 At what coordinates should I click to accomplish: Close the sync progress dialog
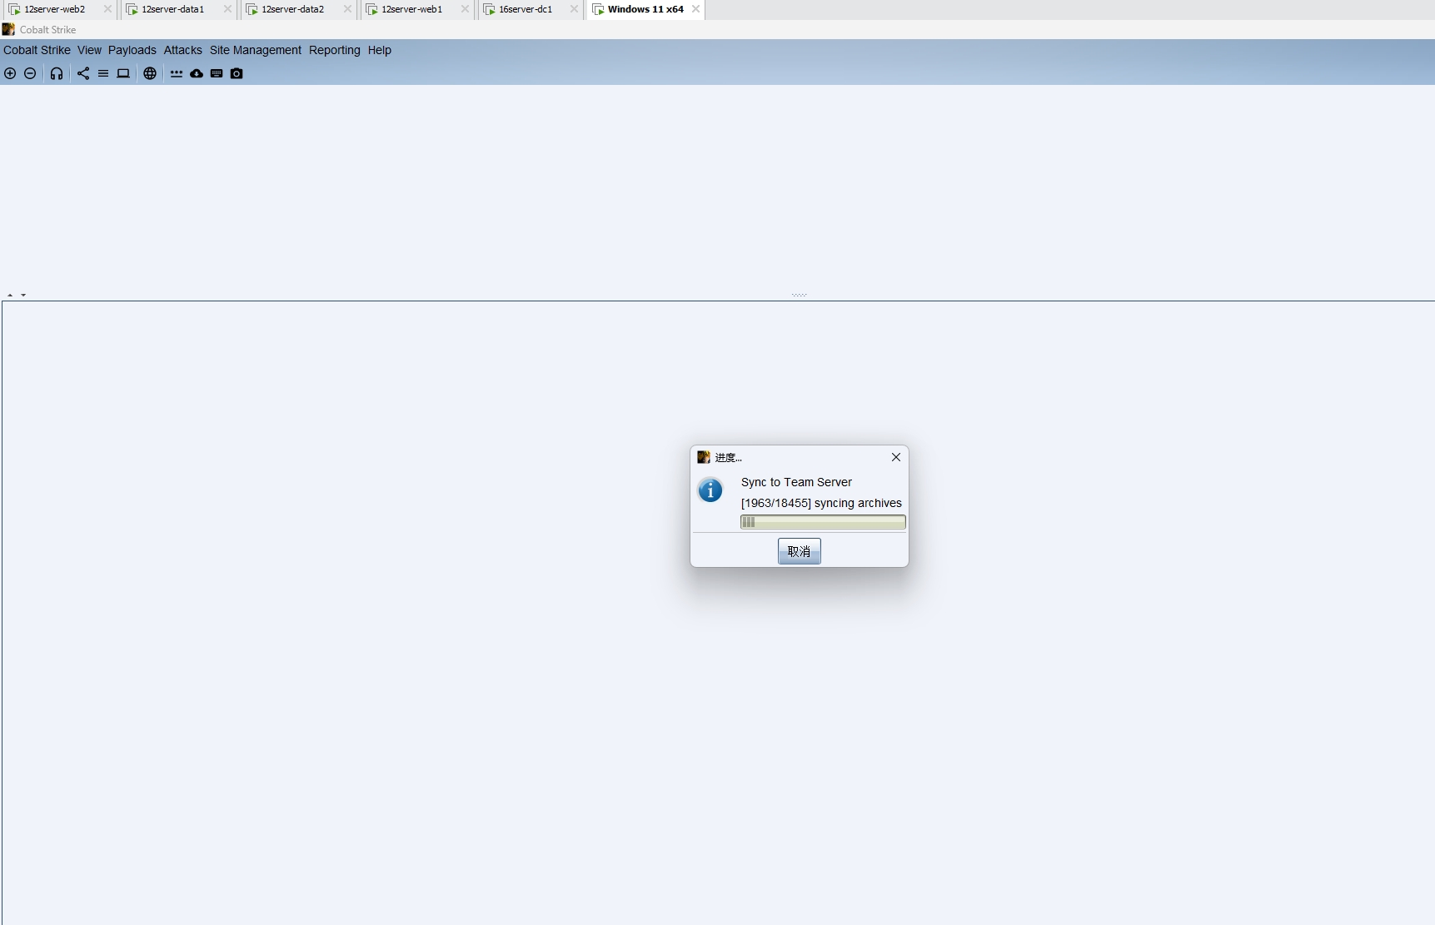pyautogui.click(x=896, y=457)
